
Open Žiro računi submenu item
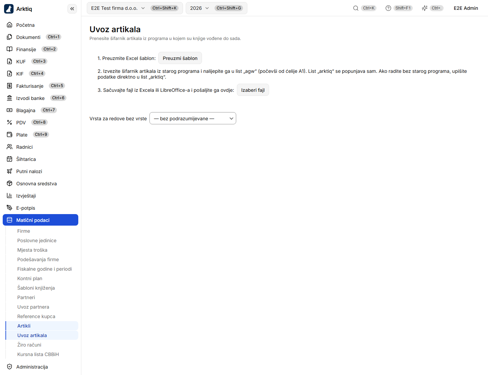[42, 345]
